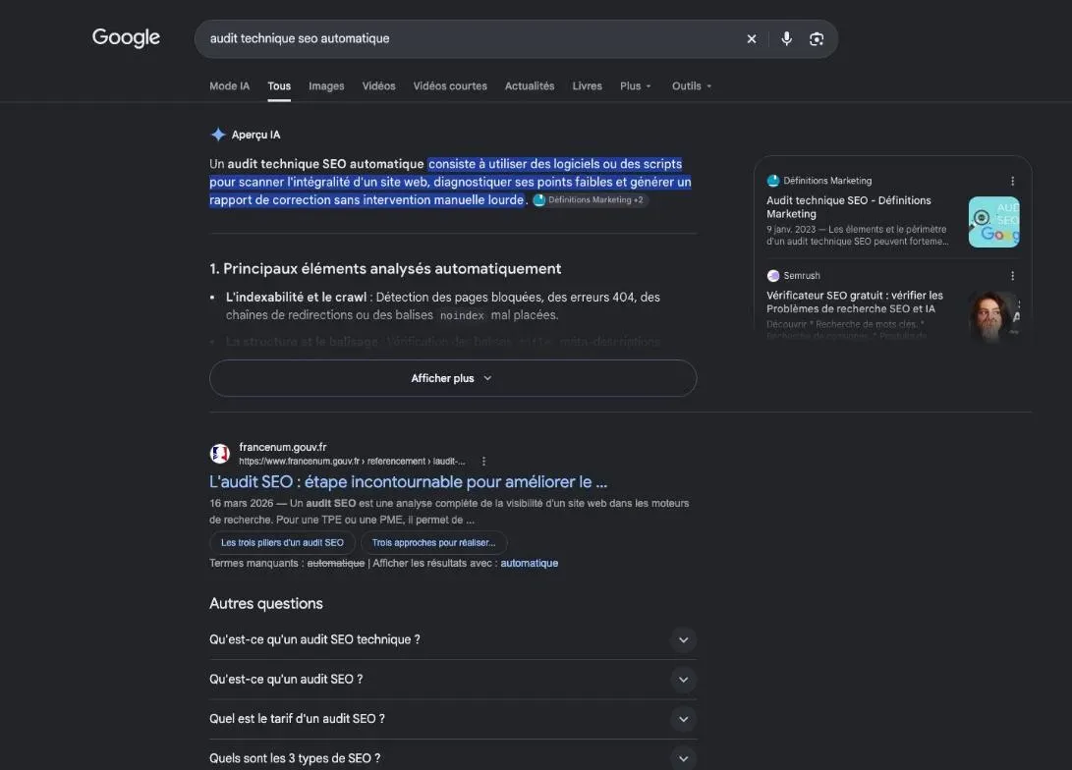Click the francenum.gouv.fr site favicon

pyautogui.click(x=219, y=454)
